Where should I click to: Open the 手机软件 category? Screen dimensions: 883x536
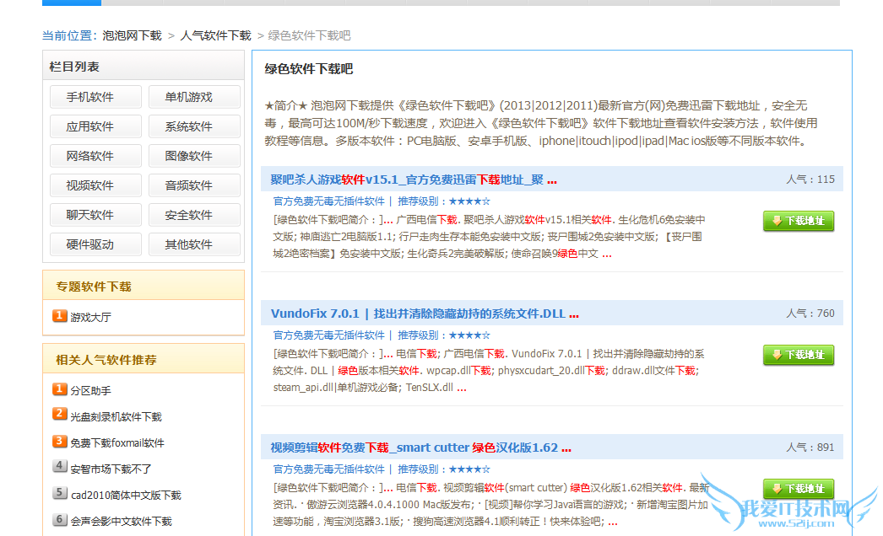point(90,97)
